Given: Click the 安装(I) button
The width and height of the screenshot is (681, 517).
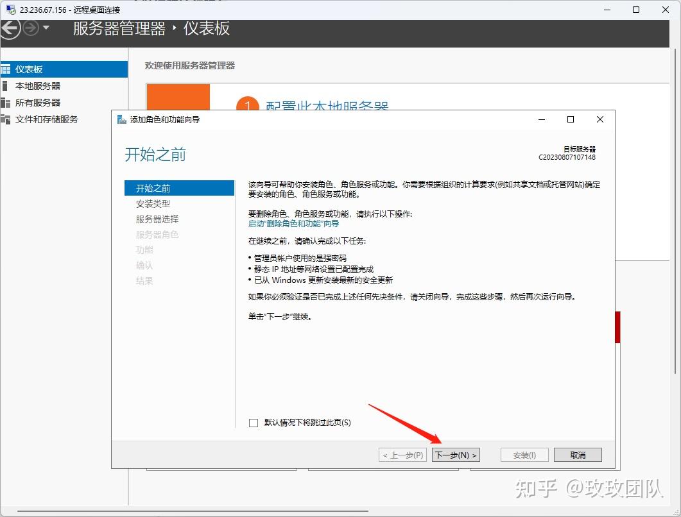Looking at the screenshot, I should (524, 454).
